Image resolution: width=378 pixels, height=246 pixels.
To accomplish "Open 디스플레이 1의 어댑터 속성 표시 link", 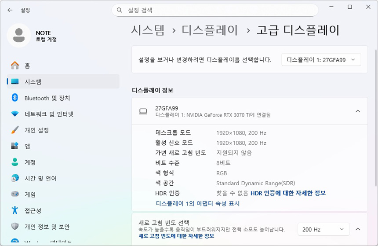I will (x=197, y=203).
